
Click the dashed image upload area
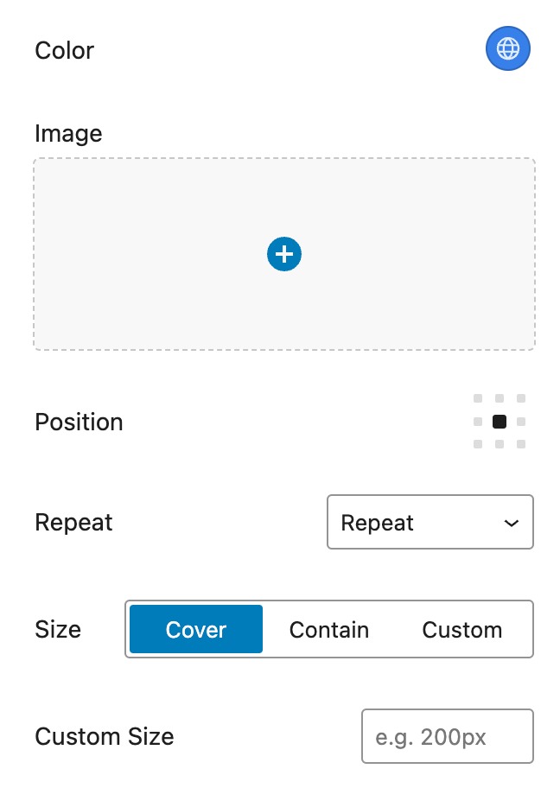tap(284, 254)
